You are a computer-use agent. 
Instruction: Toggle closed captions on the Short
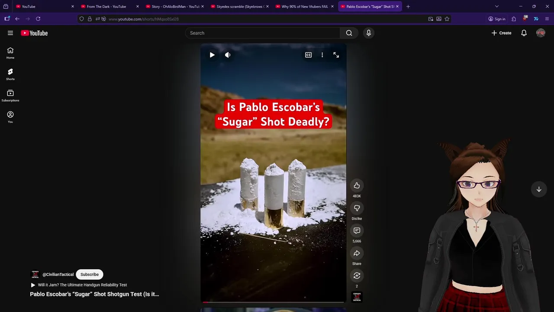[x=308, y=55]
